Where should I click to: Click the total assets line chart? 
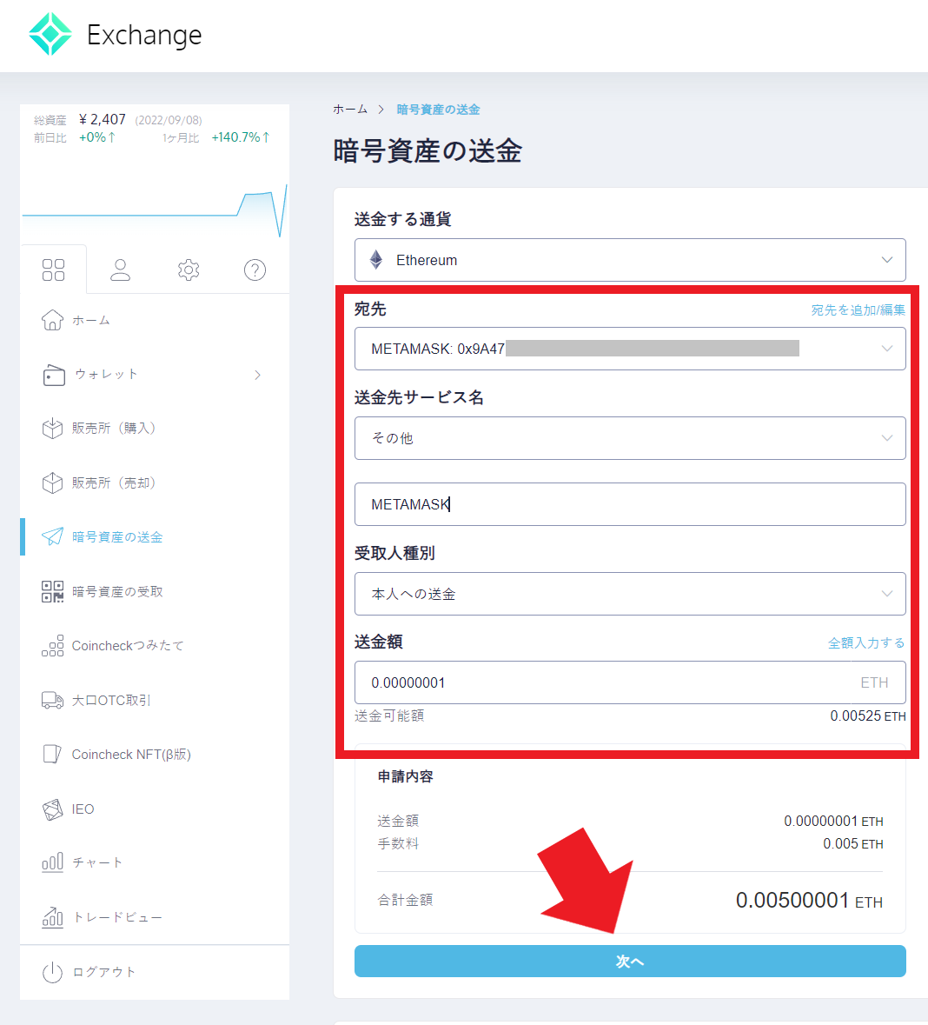[x=155, y=210]
